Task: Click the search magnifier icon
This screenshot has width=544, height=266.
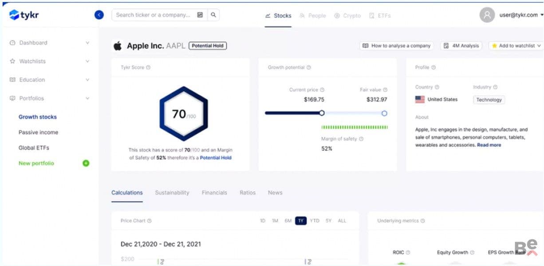Action: [x=213, y=15]
